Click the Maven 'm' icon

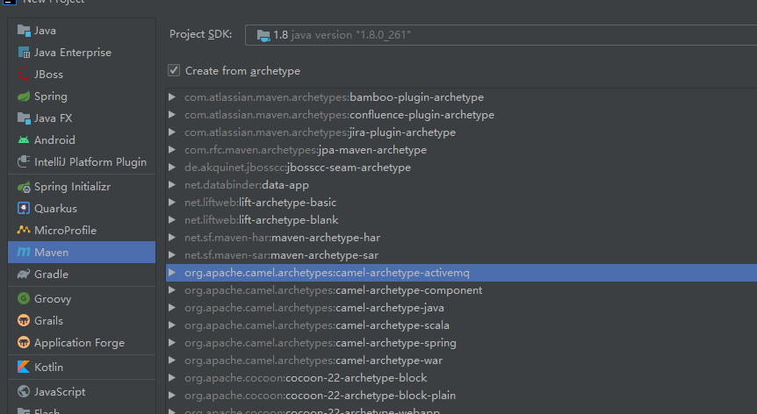pyautogui.click(x=24, y=252)
